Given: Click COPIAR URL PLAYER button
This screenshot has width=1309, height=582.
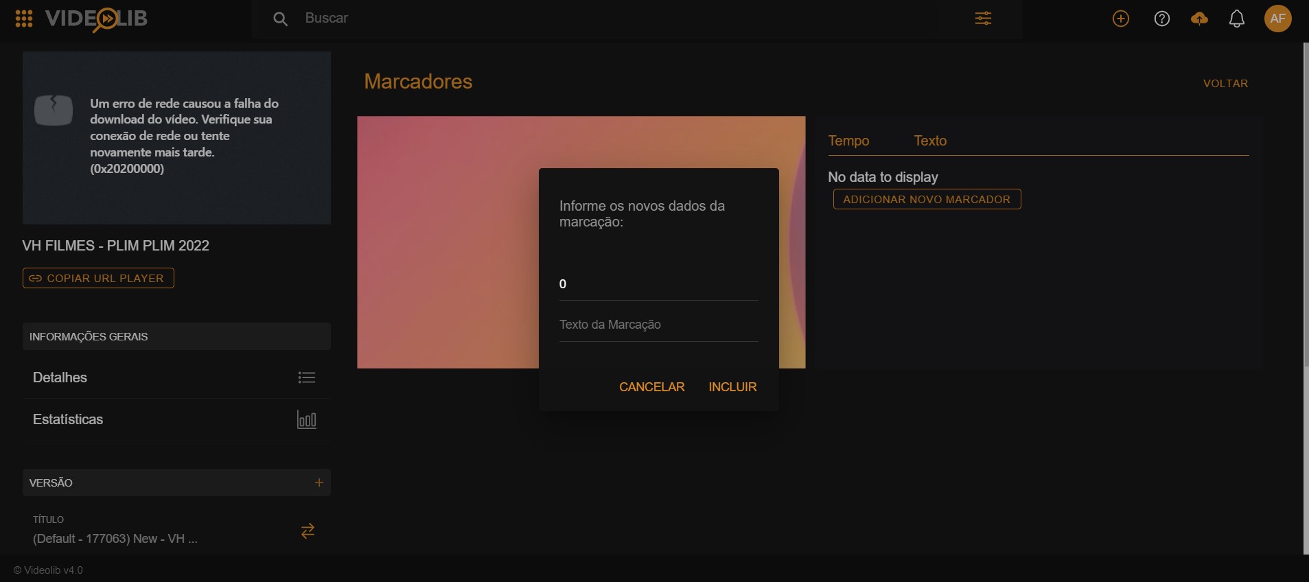Looking at the screenshot, I should (x=98, y=278).
